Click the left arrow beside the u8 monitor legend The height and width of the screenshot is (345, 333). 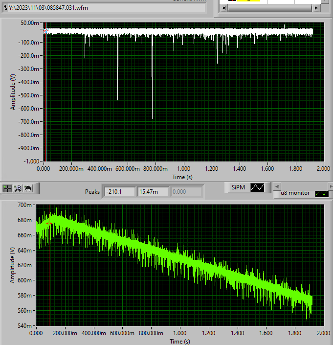pyautogui.click(x=277, y=186)
